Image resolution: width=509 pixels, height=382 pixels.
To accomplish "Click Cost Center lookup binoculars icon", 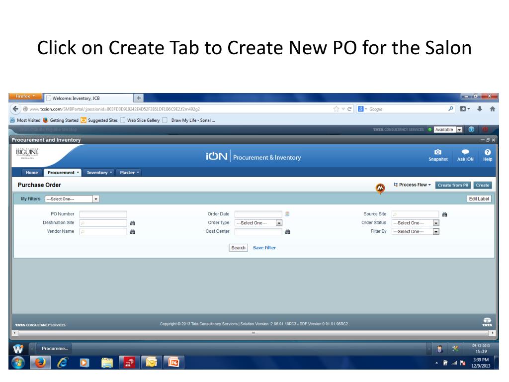I will (x=287, y=232).
